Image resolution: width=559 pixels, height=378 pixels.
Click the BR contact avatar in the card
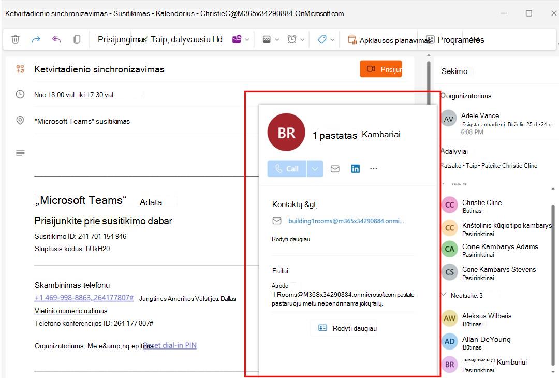coord(286,133)
